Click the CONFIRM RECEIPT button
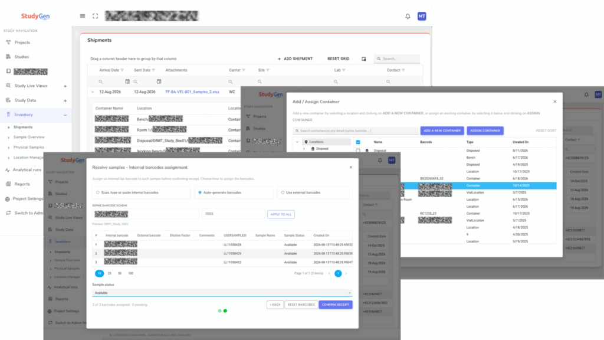Image resolution: width=604 pixels, height=340 pixels. coord(336,305)
